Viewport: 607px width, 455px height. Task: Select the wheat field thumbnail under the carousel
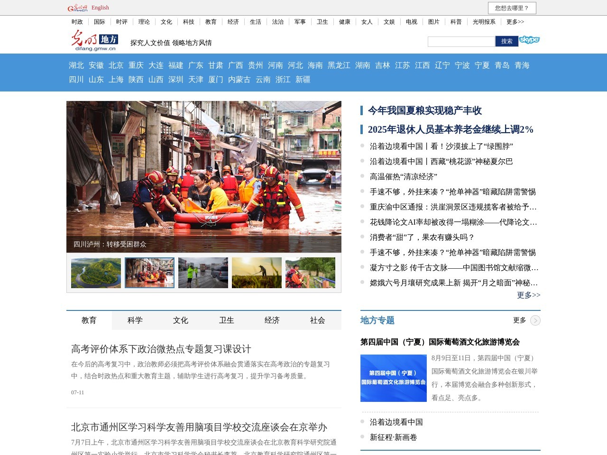pyautogui.click(x=257, y=273)
